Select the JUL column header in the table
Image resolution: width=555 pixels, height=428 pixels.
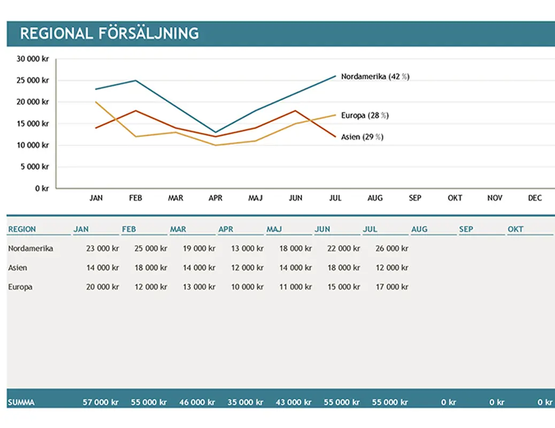pos(369,229)
